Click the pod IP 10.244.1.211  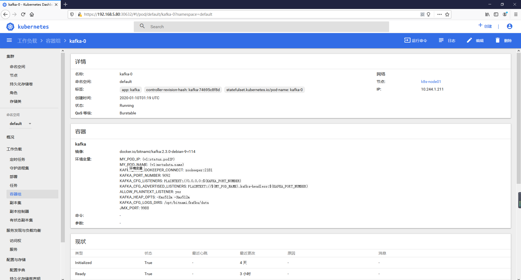tap(432, 89)
